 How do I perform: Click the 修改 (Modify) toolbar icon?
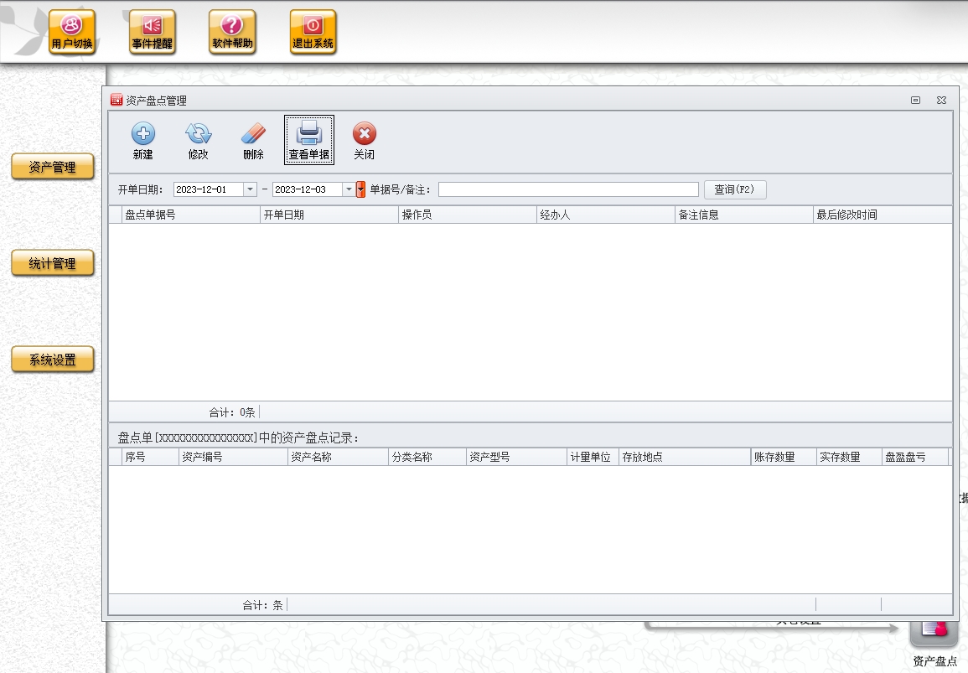point(198,134)
